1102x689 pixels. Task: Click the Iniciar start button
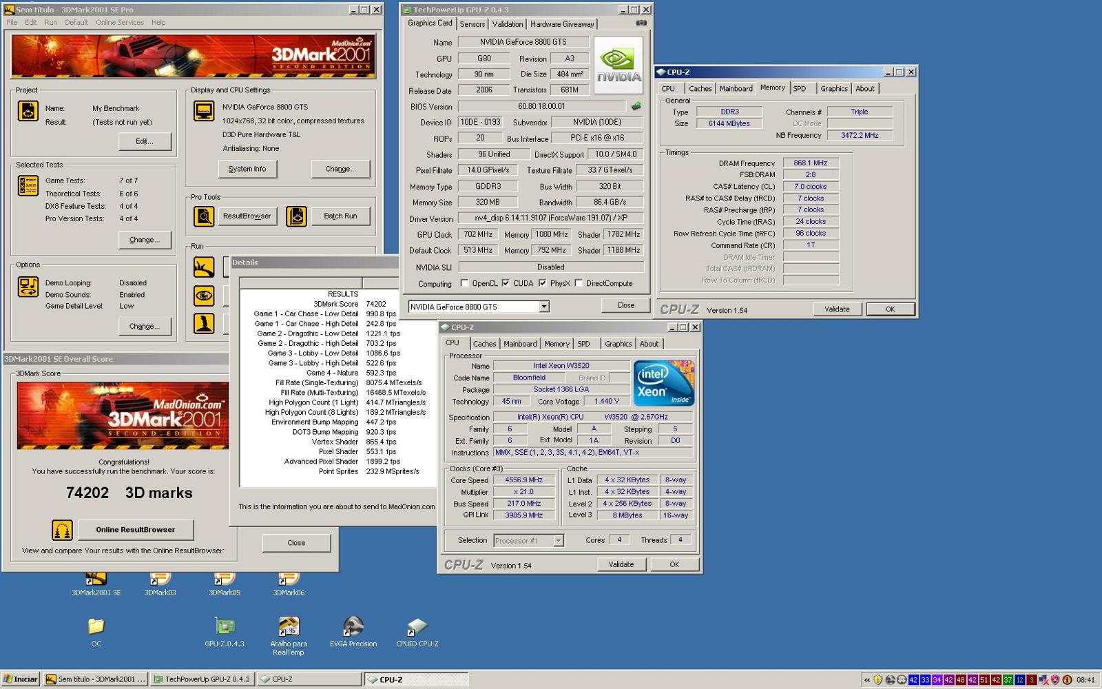[x=21, y=679]
